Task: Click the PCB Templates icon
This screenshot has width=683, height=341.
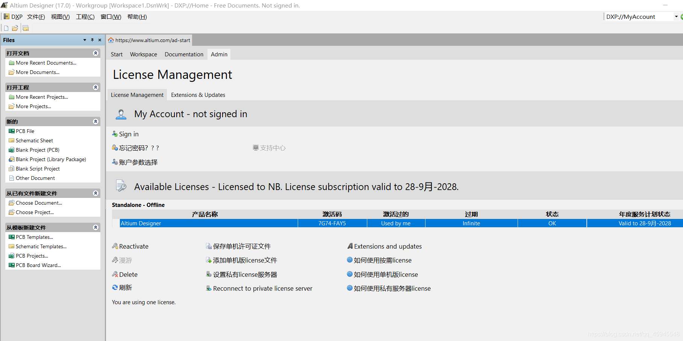Action: pos(12,237)
